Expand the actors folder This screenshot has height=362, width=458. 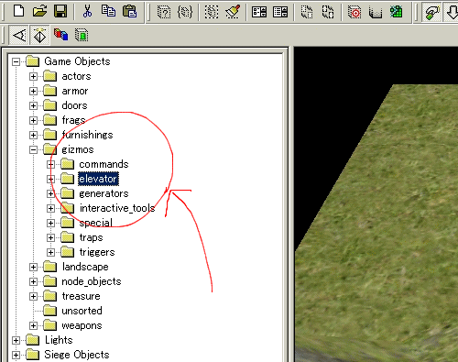[33, 76]
